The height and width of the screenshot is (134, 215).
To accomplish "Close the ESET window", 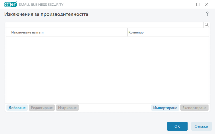I will pos(207,4).
